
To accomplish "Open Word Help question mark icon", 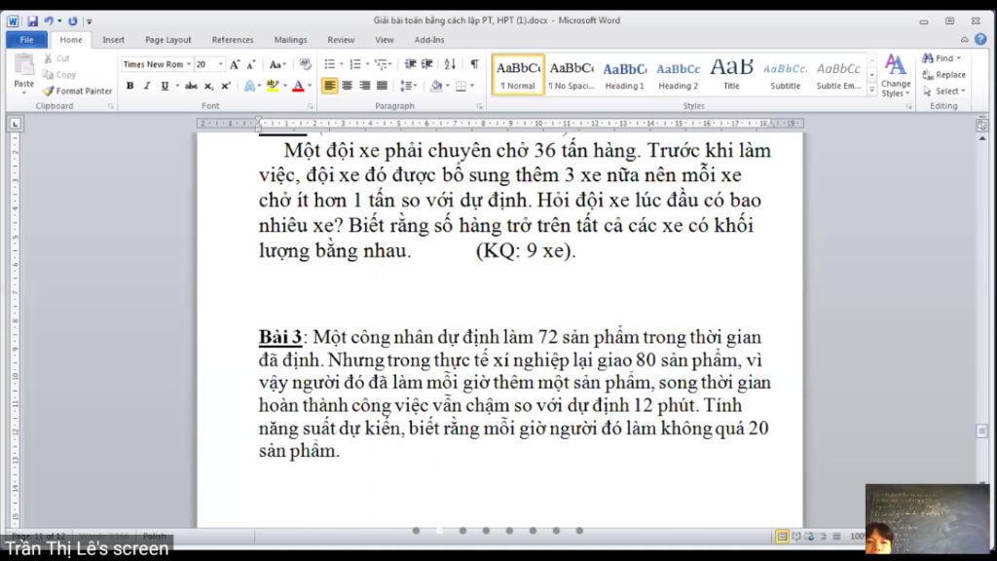I will pos(980,39).
